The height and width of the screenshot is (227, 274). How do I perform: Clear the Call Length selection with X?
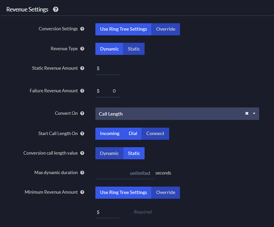247,113
